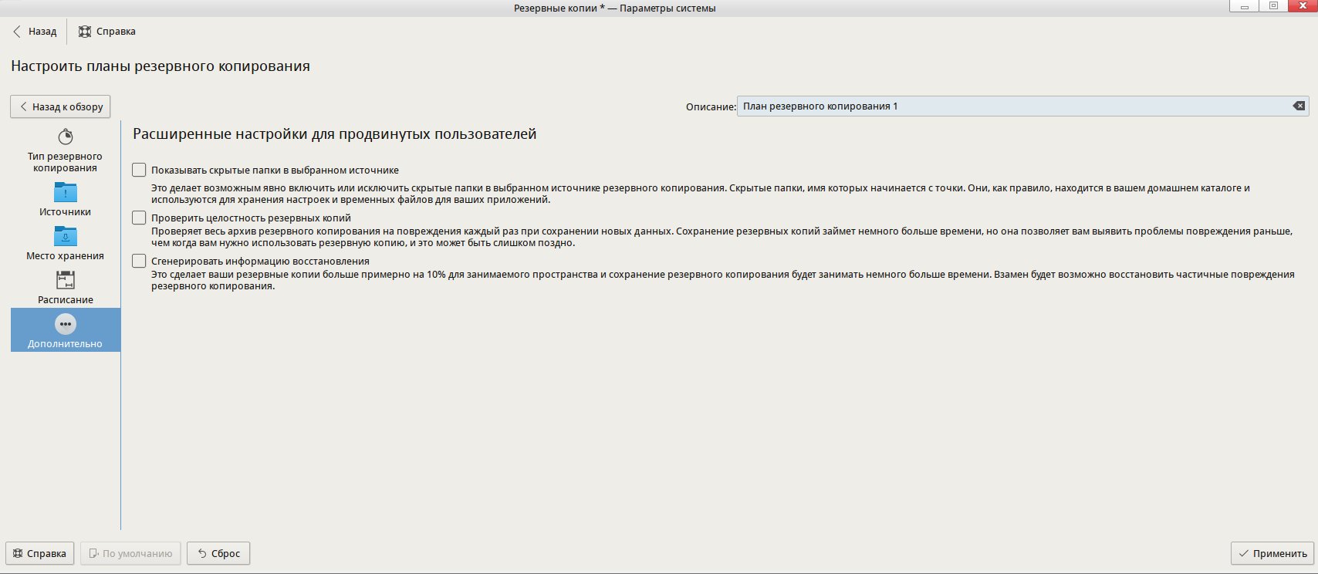This screenshot has width=1318, height=574.
Task: Switch to the Место хранения tab label
Action: pos(65,255)
